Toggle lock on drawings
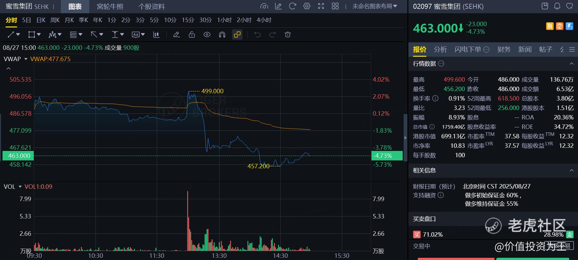Viewport: 578px width, 260px height. (192, 35)
